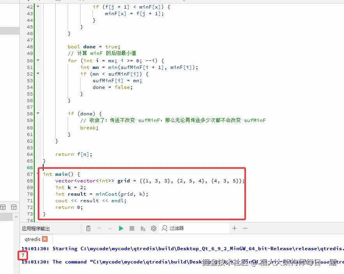344x274 pixels.
Task: Go to next output item arrow
Action: [110, 228]
